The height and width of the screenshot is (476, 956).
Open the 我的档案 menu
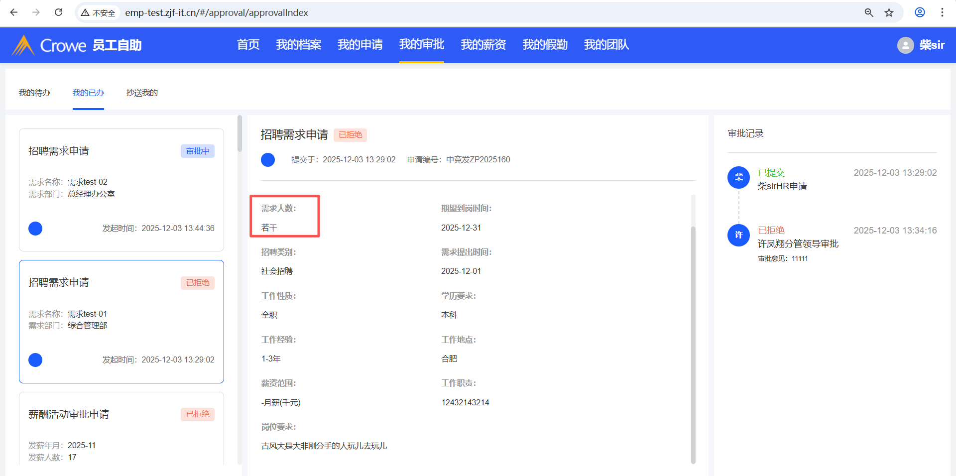(299, 45)
